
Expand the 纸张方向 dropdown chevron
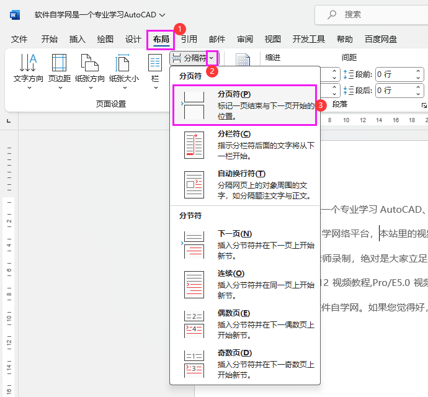(x=91, y=88)
